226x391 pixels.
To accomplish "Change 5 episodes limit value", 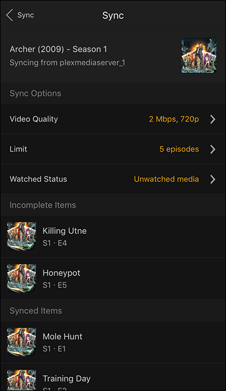I will coord(179,149).
